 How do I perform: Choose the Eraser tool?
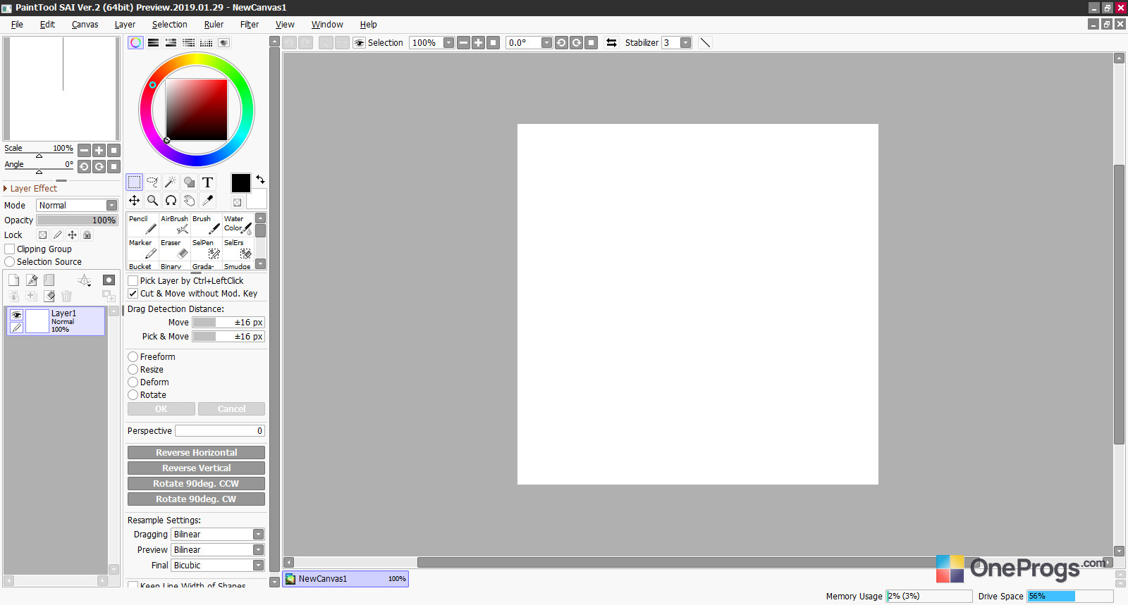point(174,249)
